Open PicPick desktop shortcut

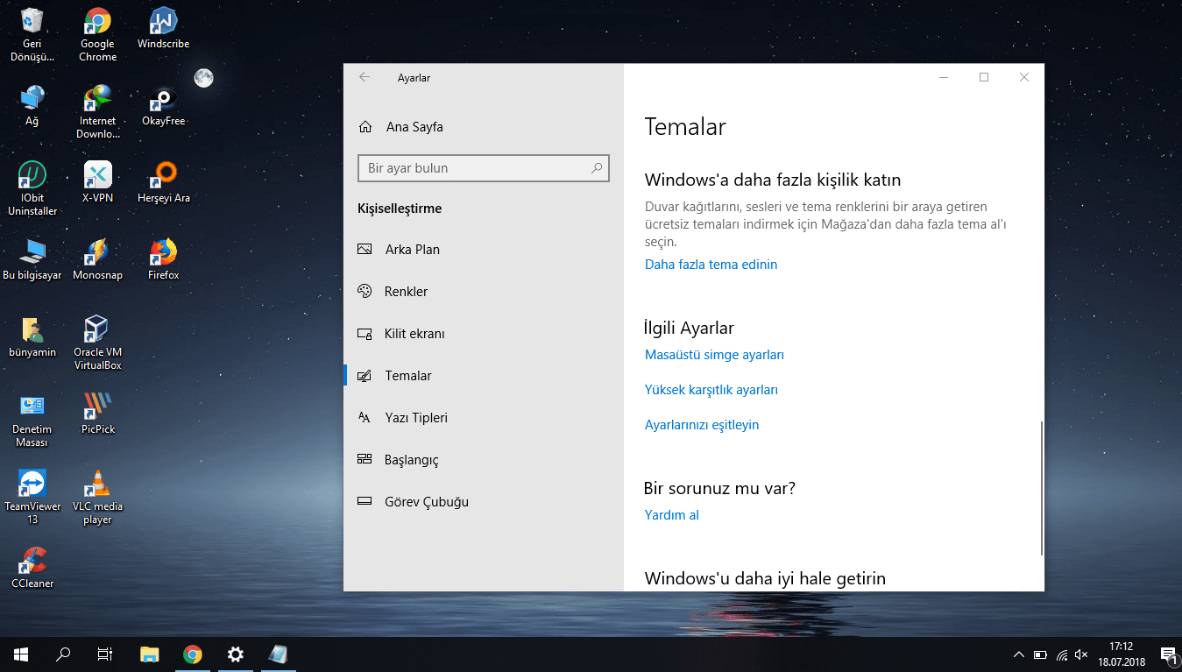tap(97, 414)
